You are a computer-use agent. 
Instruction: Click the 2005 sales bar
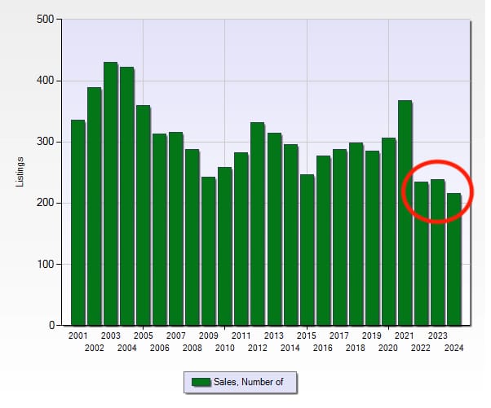coord(143,216)
